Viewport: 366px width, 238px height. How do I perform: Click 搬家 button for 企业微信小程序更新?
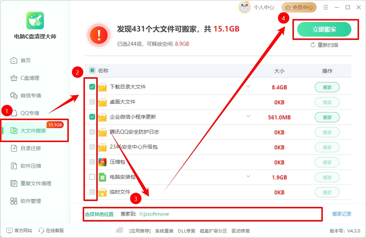[327, 117]
